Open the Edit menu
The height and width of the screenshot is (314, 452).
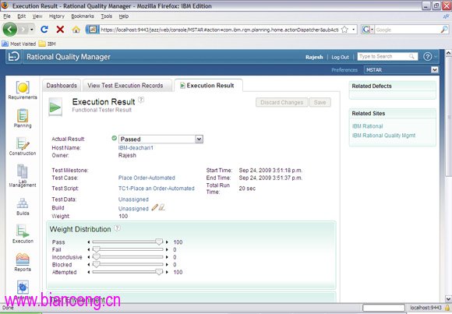[x=21, y=16]
